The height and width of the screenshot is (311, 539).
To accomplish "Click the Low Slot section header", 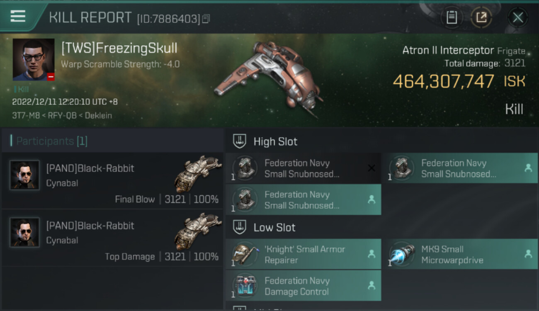I will (274, 227).
